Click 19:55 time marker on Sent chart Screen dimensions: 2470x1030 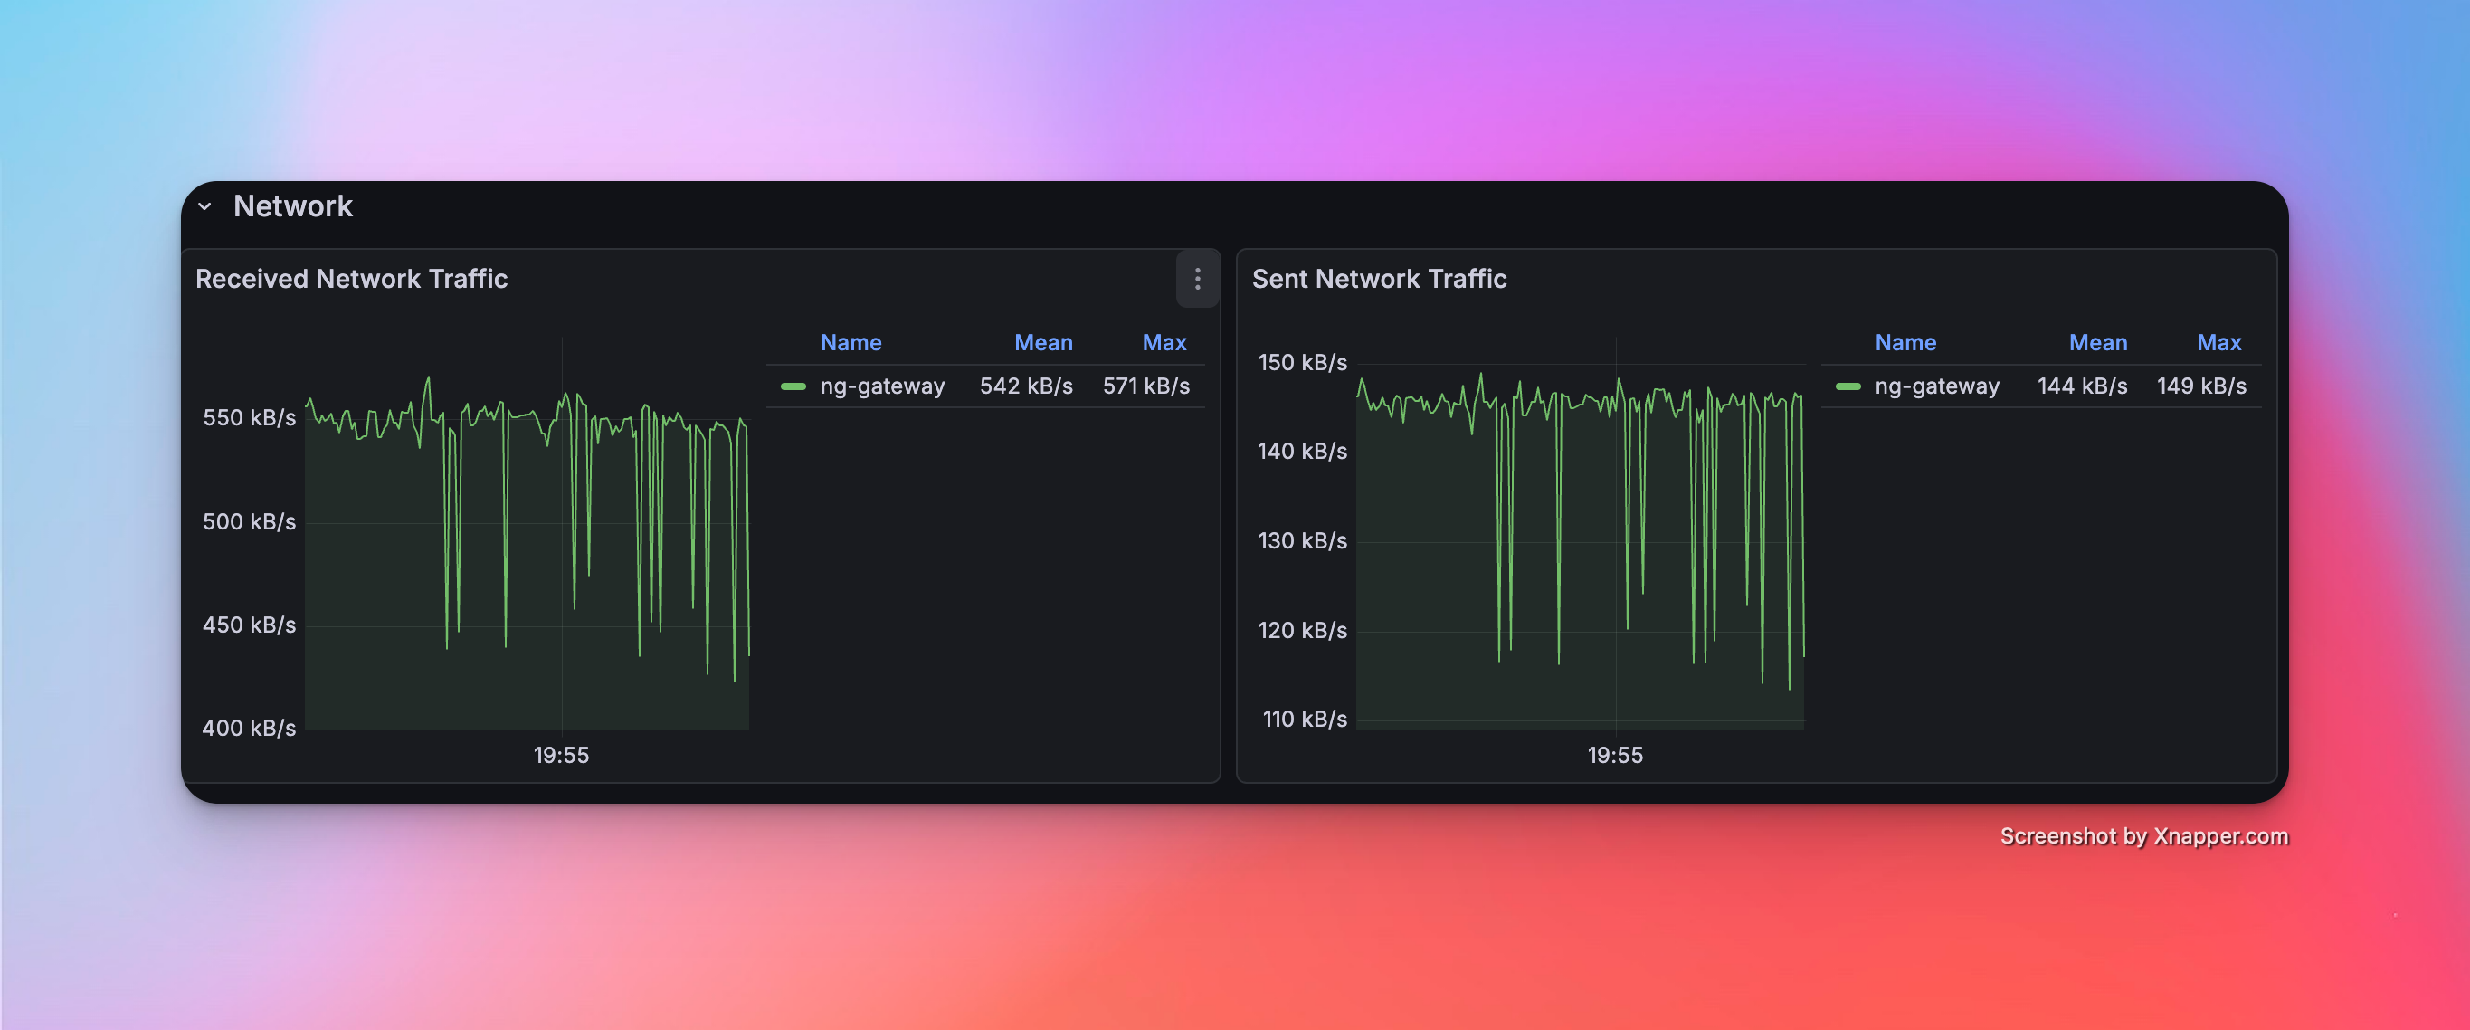click(1615, 756)
